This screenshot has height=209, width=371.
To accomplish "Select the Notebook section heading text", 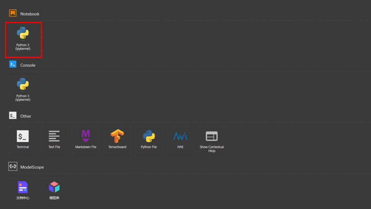I will point(30,14).
